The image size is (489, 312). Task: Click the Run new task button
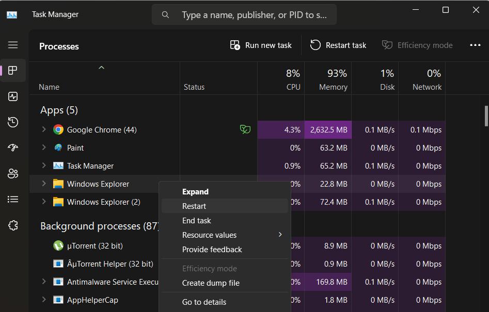click(x=261, y=45)
